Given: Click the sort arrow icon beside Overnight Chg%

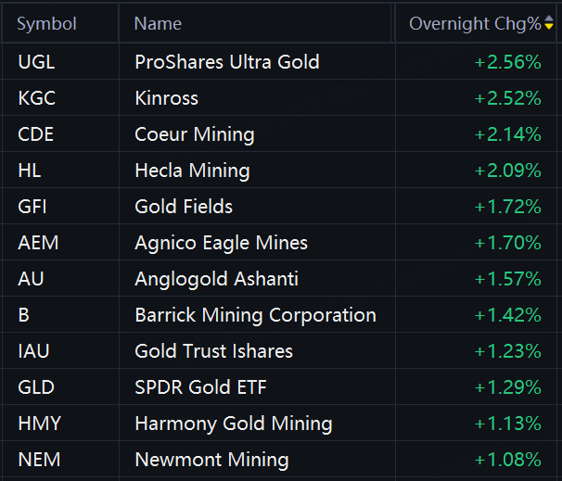Looking at the screenshot, I should [x=548, y=24].
